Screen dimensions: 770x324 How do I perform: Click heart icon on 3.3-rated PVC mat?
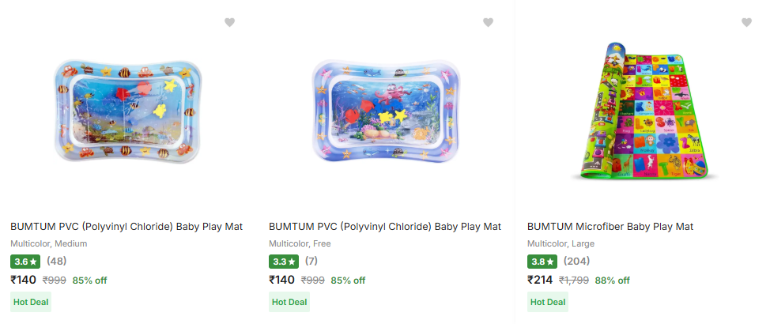[x=488, y=23]
